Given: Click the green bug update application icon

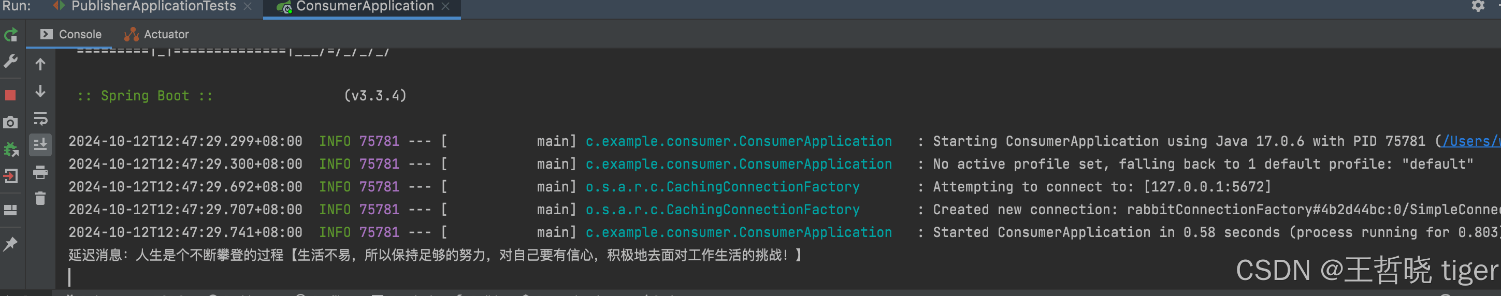Looking at the screenshot, I should (11, 149).
